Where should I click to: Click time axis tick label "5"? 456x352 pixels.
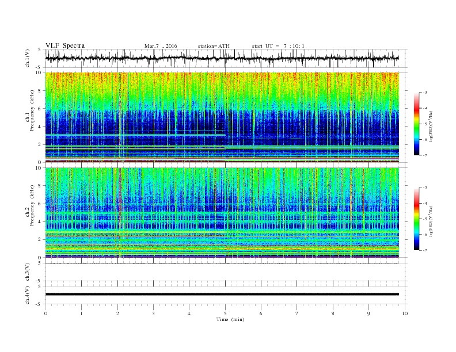click(225, 313)
